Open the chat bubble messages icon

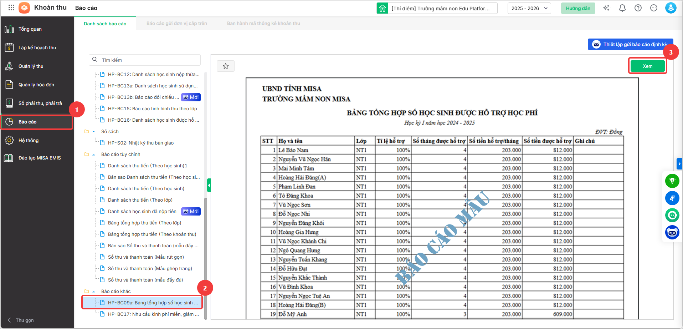pos(654,8)
